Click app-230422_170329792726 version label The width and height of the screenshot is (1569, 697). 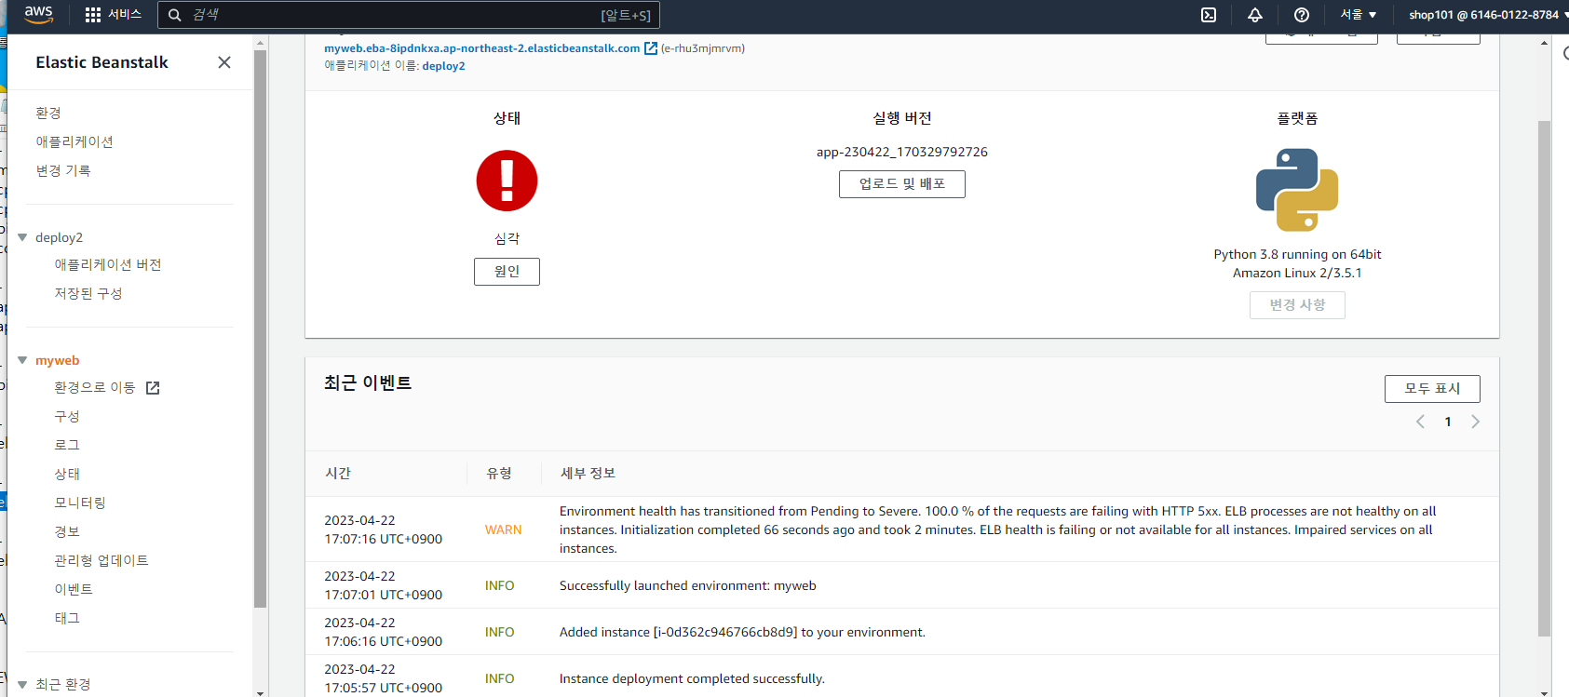click(901, 152)
